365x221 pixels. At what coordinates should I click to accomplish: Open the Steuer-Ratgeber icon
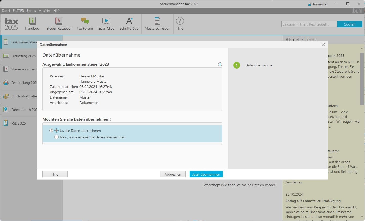tap(59, 21)
